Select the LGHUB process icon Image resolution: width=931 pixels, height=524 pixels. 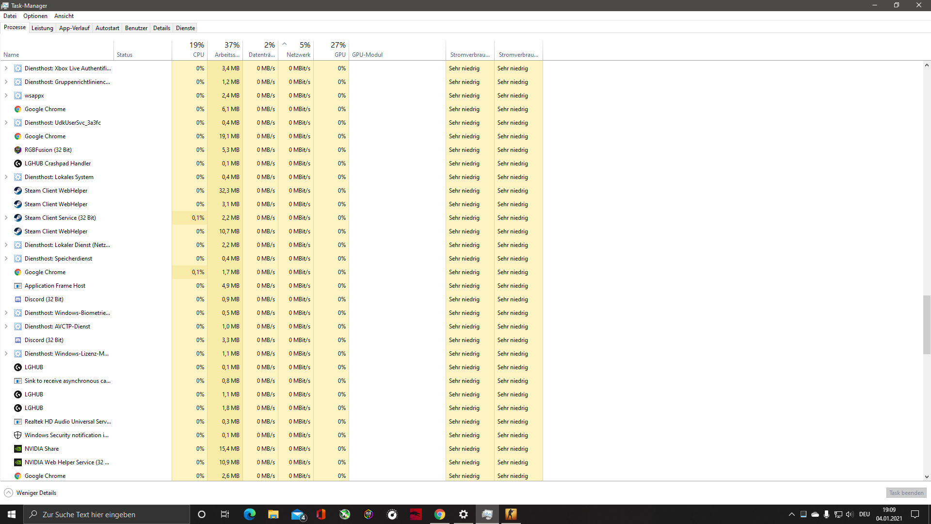(x=18, y=367)
